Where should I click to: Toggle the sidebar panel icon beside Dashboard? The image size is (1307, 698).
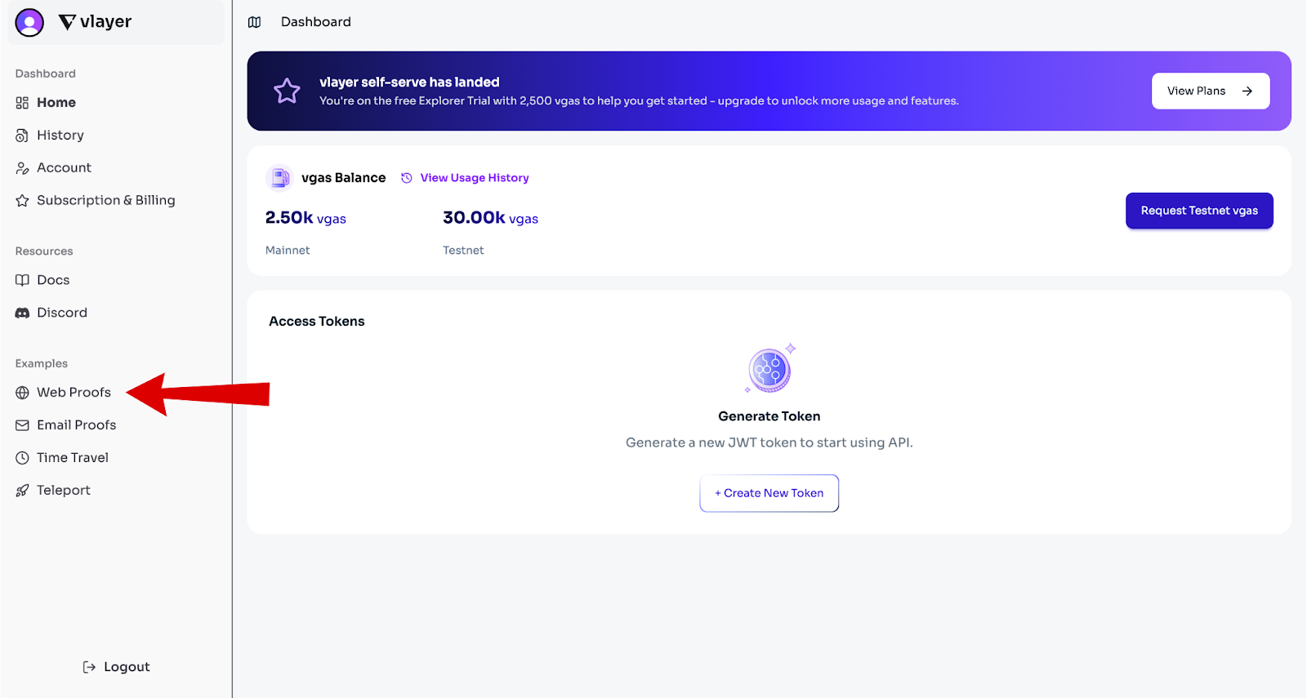pyautogui.click(x=255, y=22)
